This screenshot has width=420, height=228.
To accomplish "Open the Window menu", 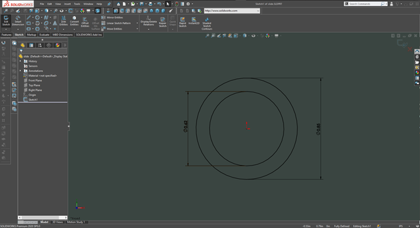I will [88, 4].
